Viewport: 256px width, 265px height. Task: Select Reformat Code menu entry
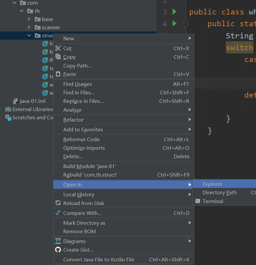(124, 139)
